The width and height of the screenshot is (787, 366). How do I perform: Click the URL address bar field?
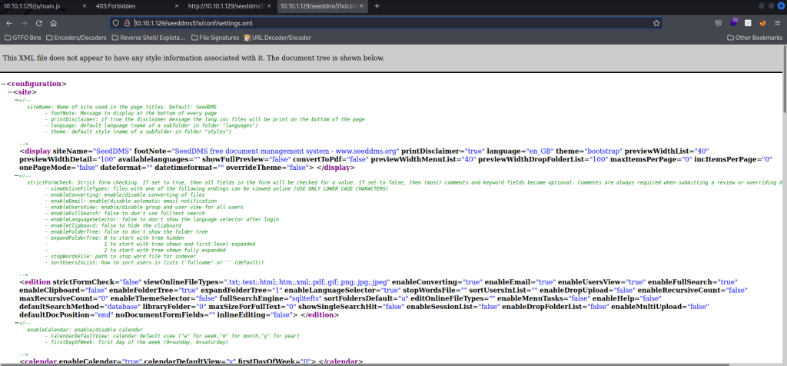pos(384,23)
